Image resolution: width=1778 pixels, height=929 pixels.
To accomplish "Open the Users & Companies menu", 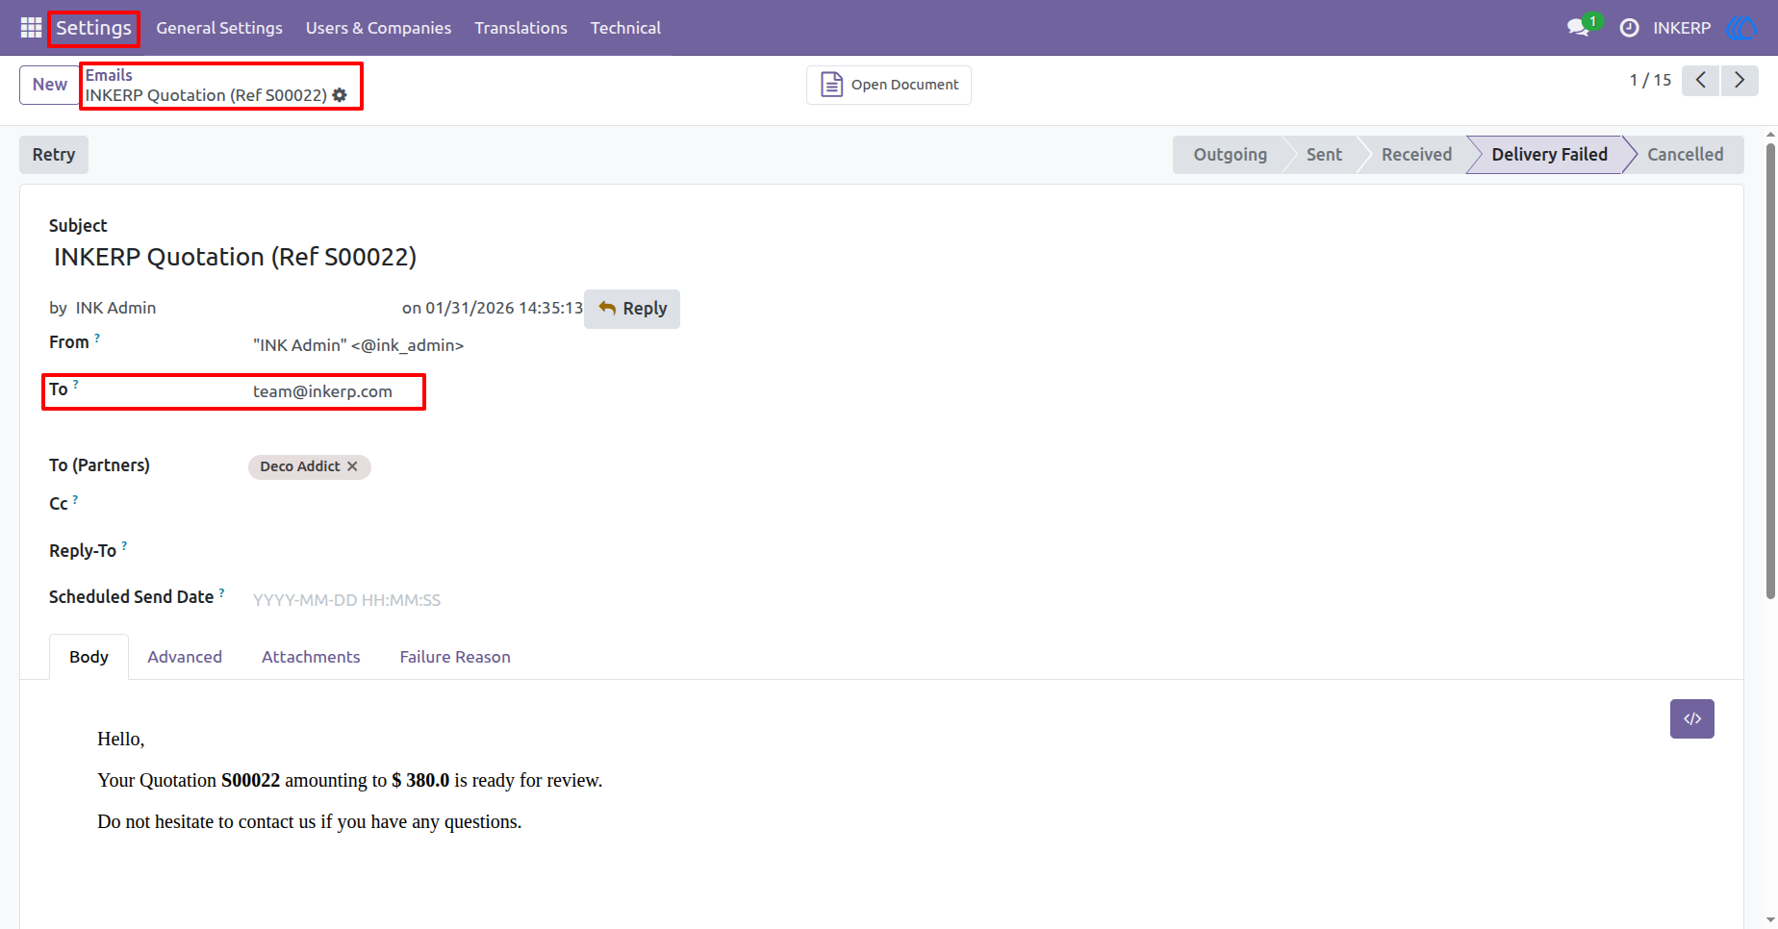I will click(378, 28).
